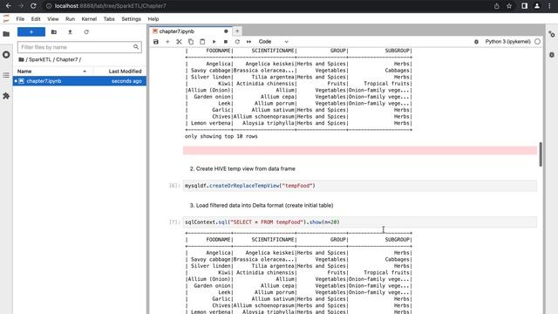The height and width of the screenshot is (314, 558).
Task: Copy the selected cell
Action: [x=191, y=42]
